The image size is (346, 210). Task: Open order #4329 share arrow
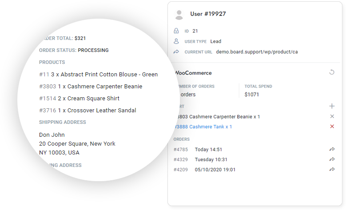pos(332,159)
